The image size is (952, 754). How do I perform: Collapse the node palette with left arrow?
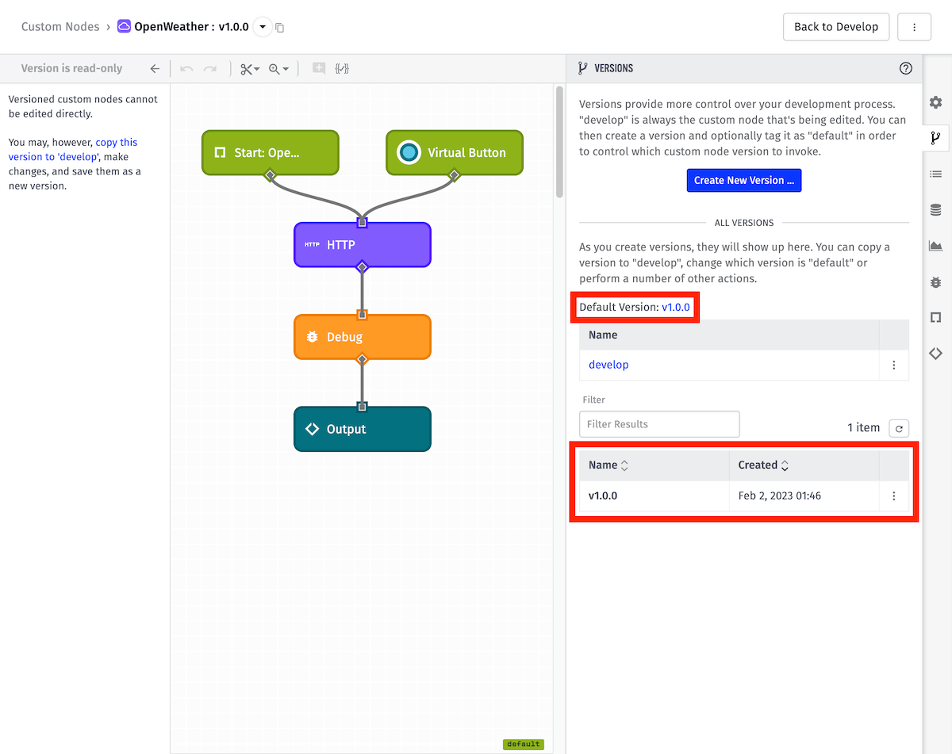click(x=155, y=69)
